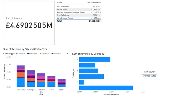Select the Cookie_ID 3 bar
Viewport: 186px width, 104px height.
tap(92, 77)
